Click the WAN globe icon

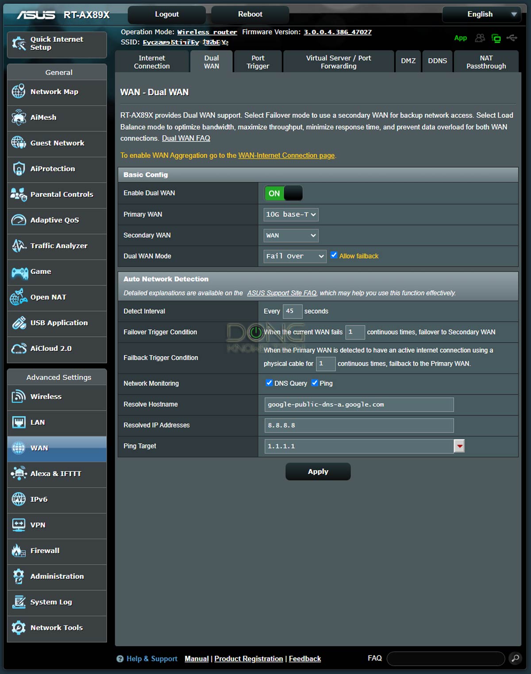(19, 448)
